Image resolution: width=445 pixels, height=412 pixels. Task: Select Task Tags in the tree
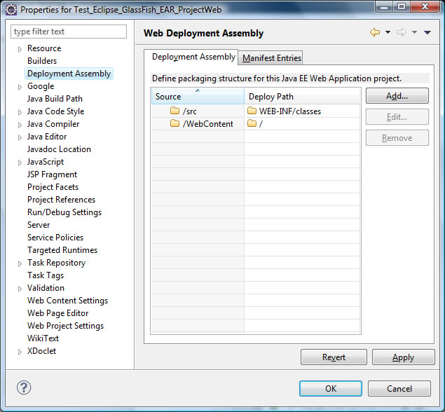click(x=46, y=275)
